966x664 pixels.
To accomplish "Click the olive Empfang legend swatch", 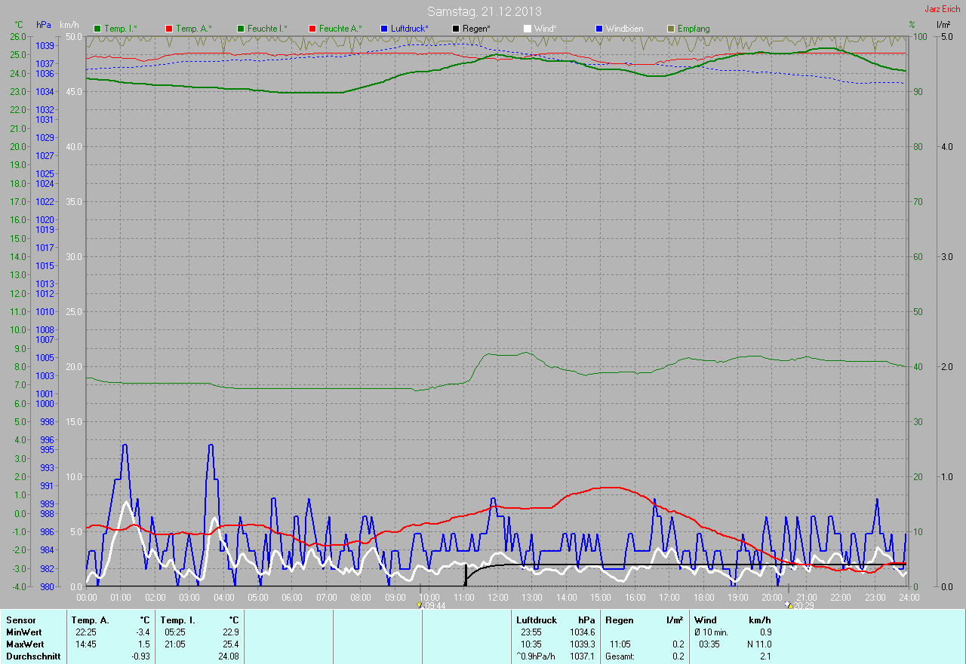I will tap(671, 29).
